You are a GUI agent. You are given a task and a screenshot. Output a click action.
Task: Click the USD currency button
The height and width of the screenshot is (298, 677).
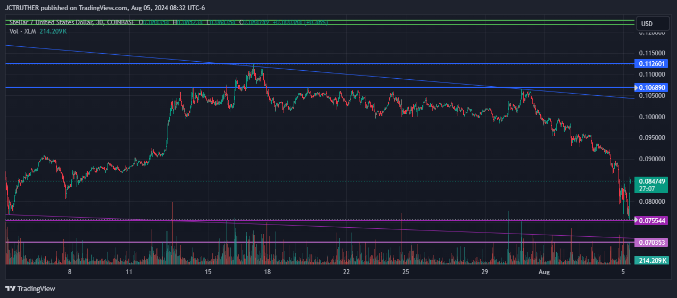(653, 24)
